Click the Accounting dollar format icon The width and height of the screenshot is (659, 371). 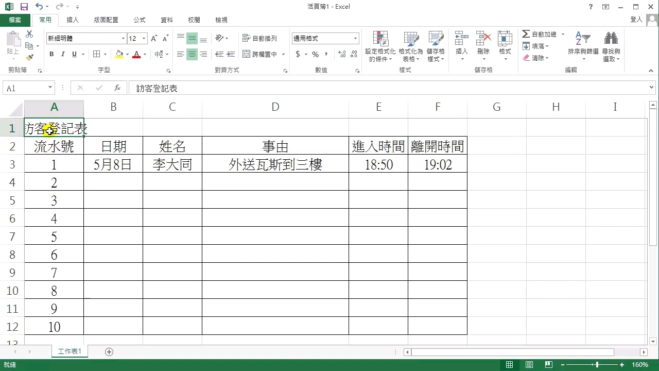tap(298, 54)
